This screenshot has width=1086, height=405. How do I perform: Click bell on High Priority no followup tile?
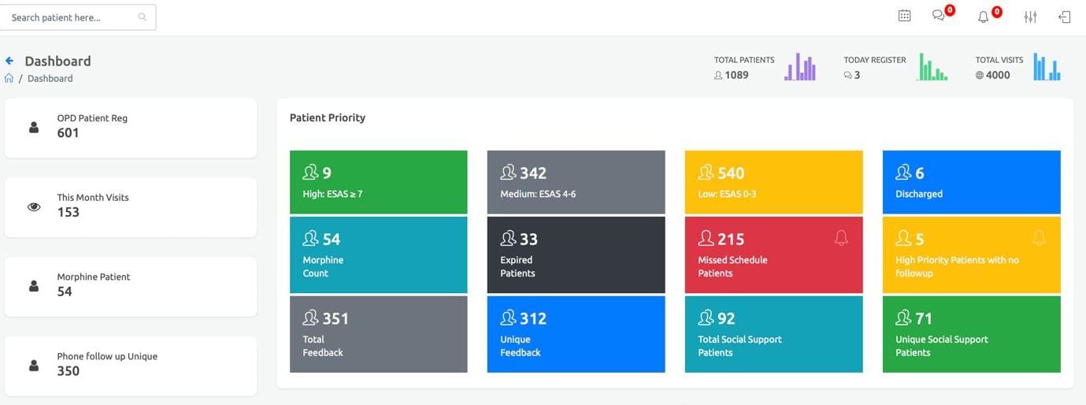[x=1039, y=237]
